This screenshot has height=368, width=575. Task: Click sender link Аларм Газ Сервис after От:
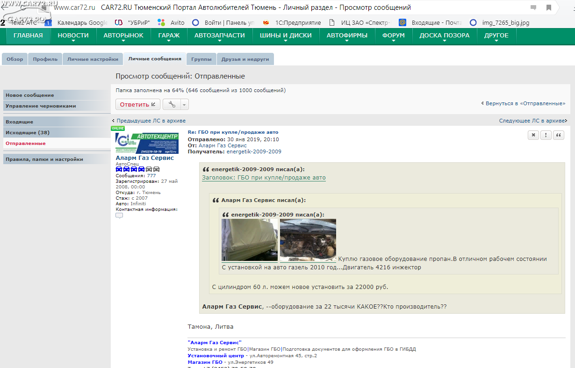223,145
